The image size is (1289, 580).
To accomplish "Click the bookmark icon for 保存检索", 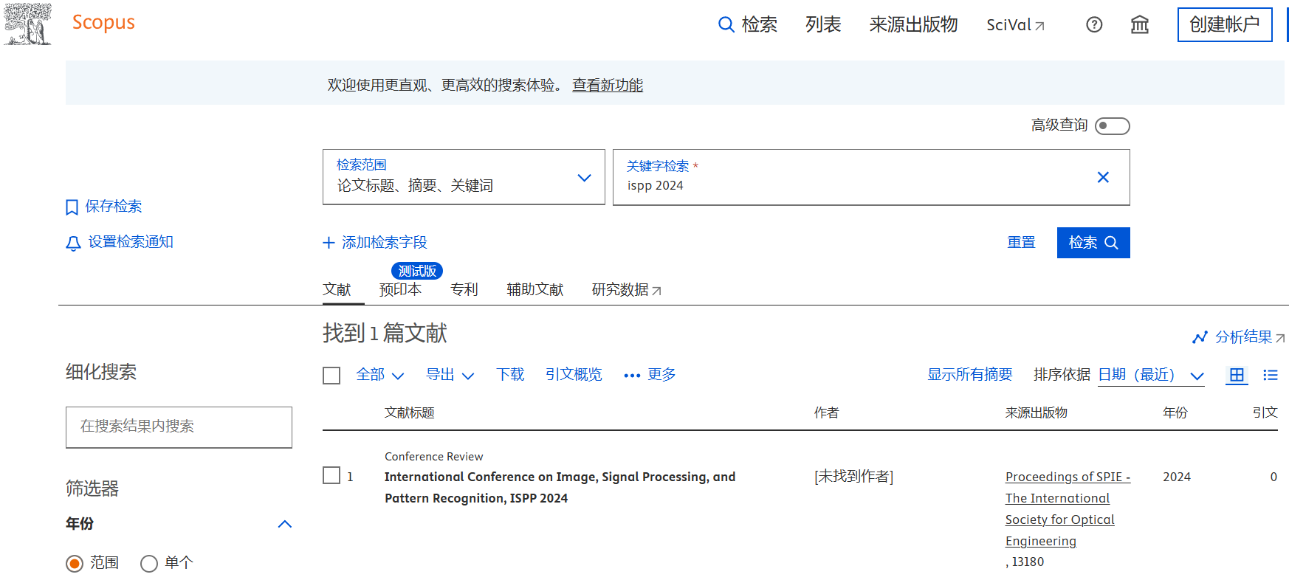I will pyautogui.click(x=72, y=207).
